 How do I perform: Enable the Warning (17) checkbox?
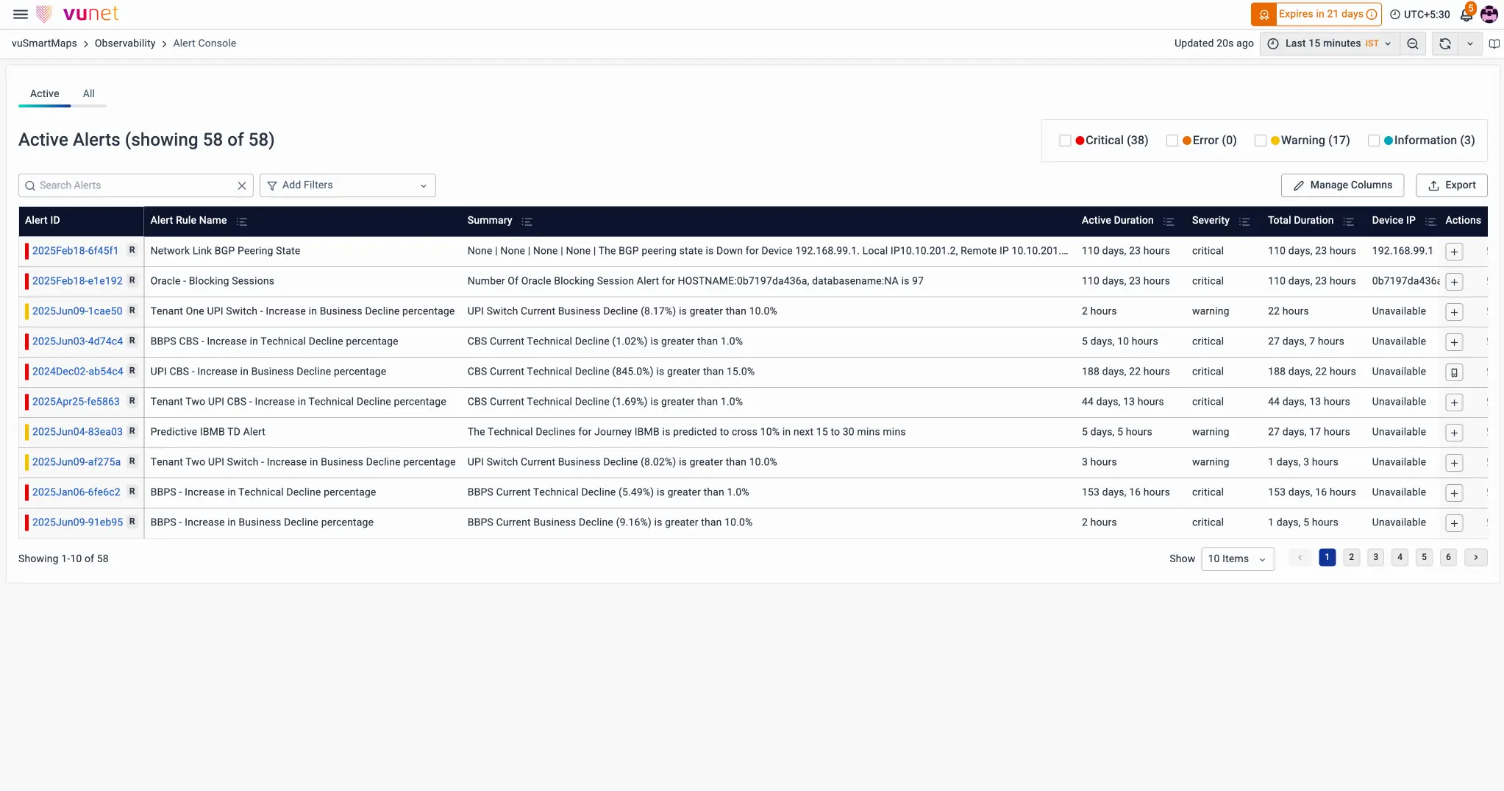coord(1260,141)
